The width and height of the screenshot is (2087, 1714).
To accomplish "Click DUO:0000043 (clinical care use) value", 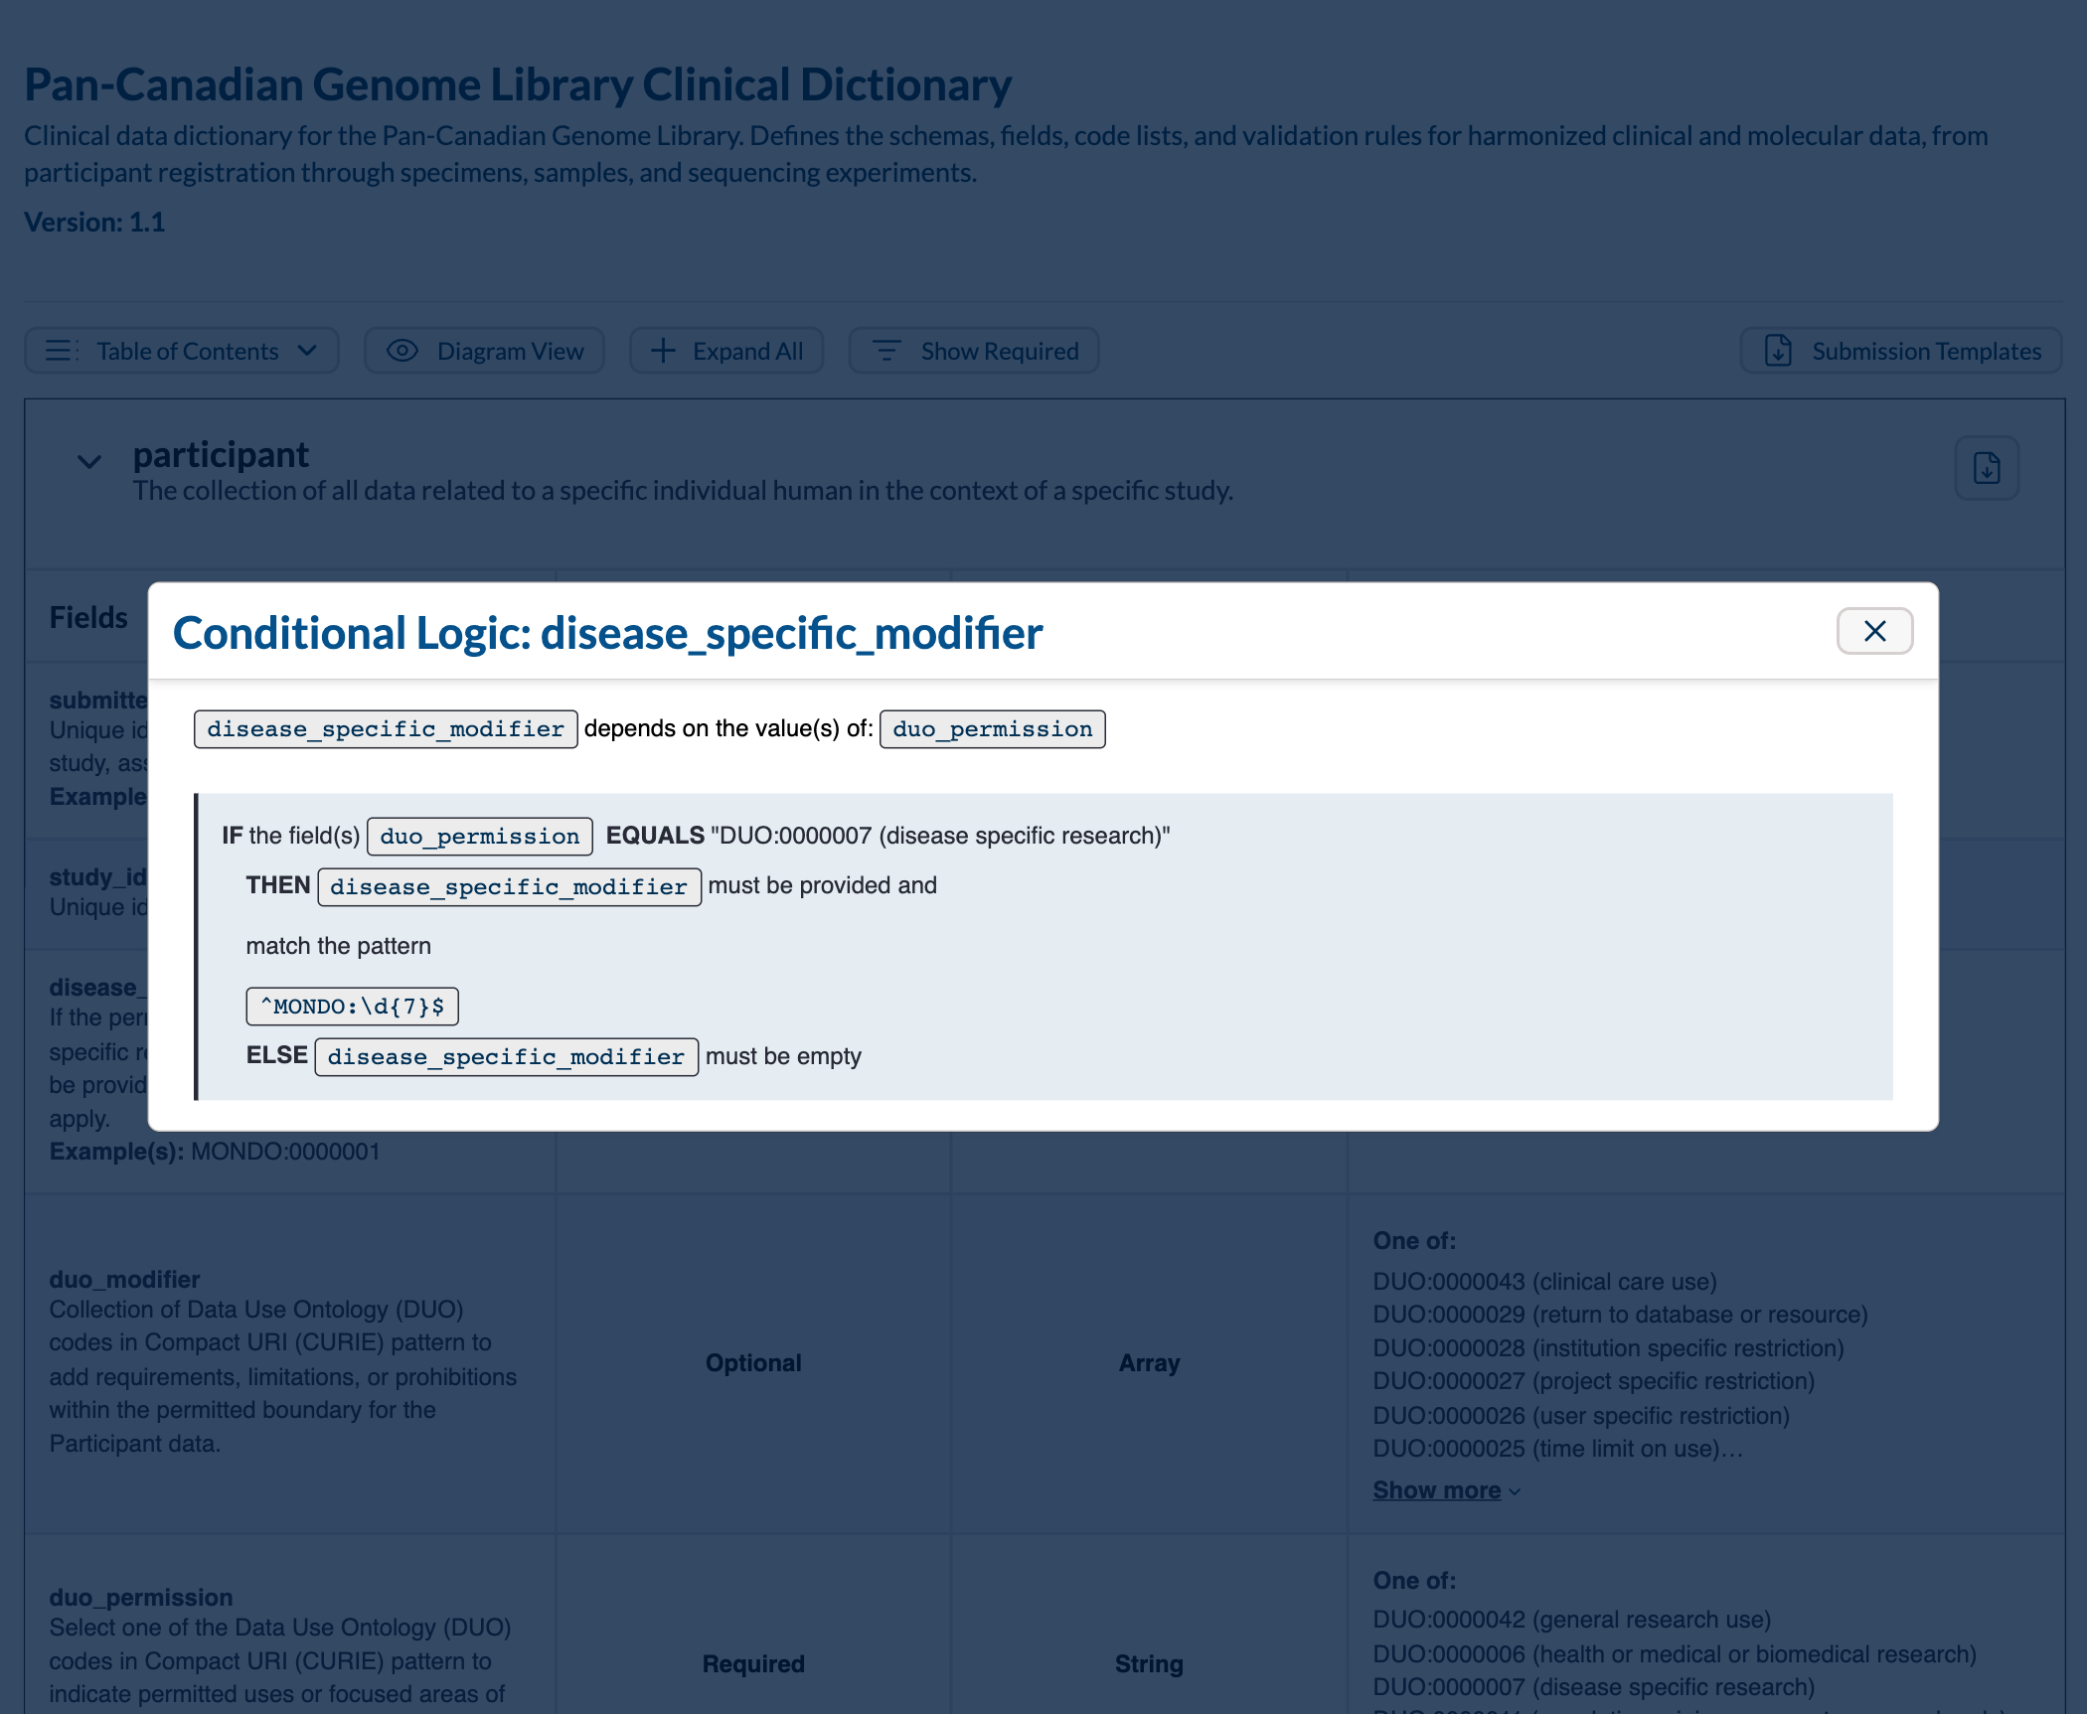I will pos(1544,1282).
